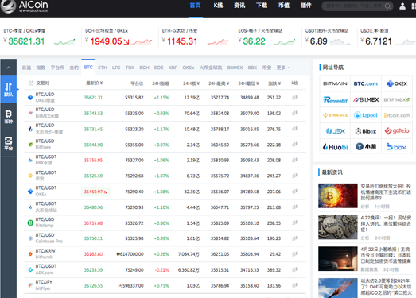Click the bithumb orange exchange icon
416x298 pixels.
(x=30, y=254)
